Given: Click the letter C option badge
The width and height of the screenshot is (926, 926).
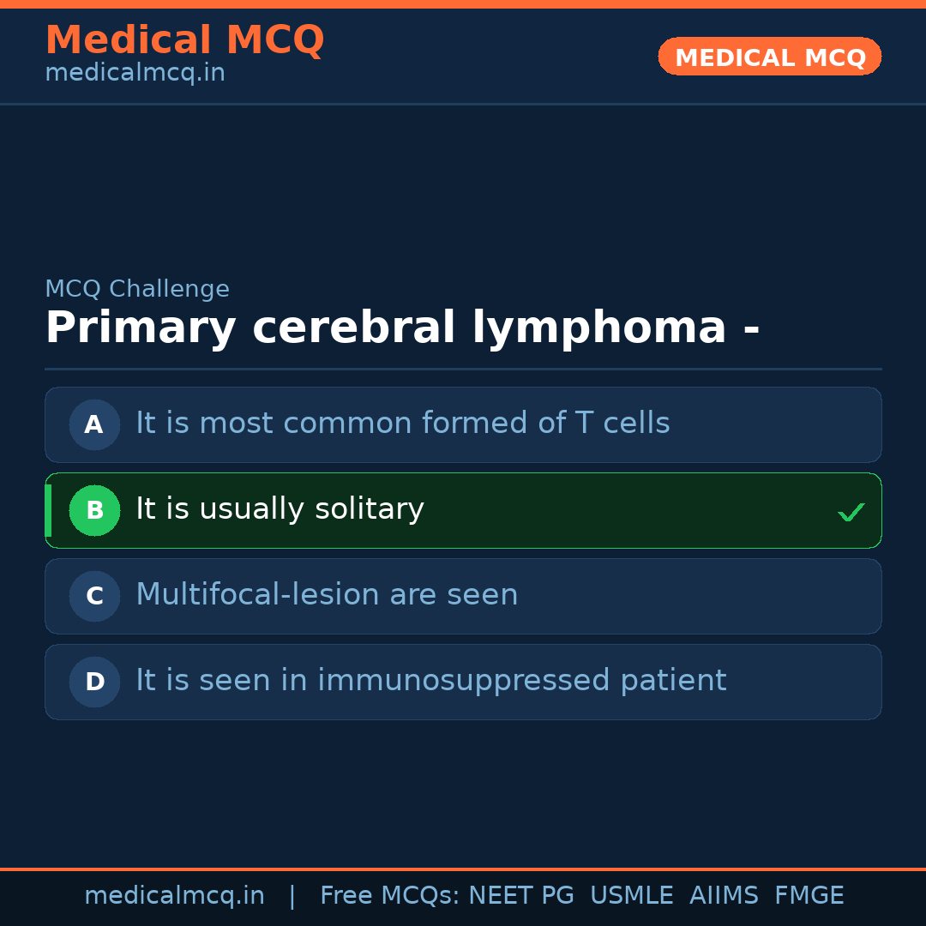Looking at the screenshot, I should (x=94, y=596).
